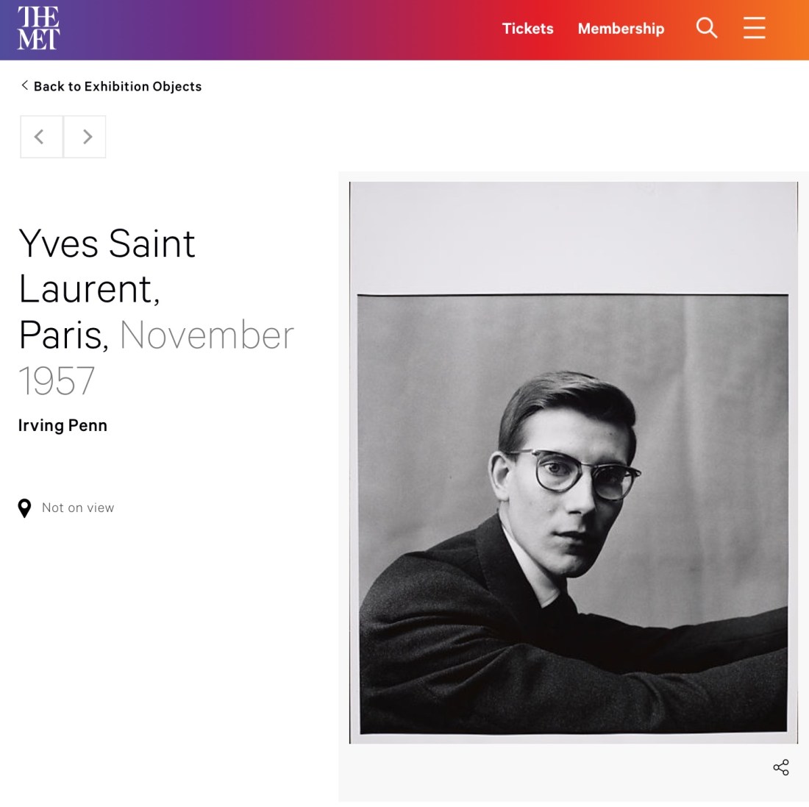Image resolution: width=809 pixels, height=807 pixels.
Task: Advance to next exhibition object arrow
Action: click(x=85, y=137)
